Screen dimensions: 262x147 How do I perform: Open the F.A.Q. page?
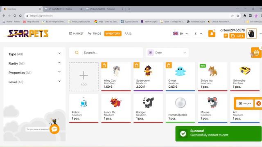[x=128, y=33]
